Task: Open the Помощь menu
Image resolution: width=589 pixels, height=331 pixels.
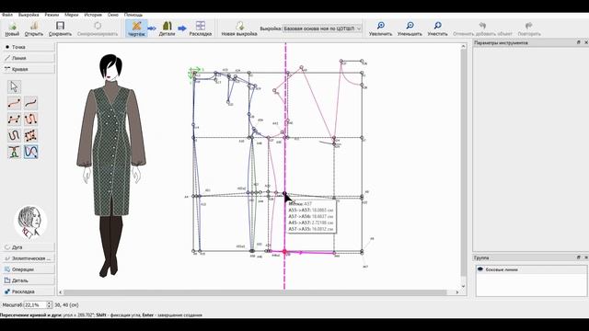Action: click(x=133, y=15)
